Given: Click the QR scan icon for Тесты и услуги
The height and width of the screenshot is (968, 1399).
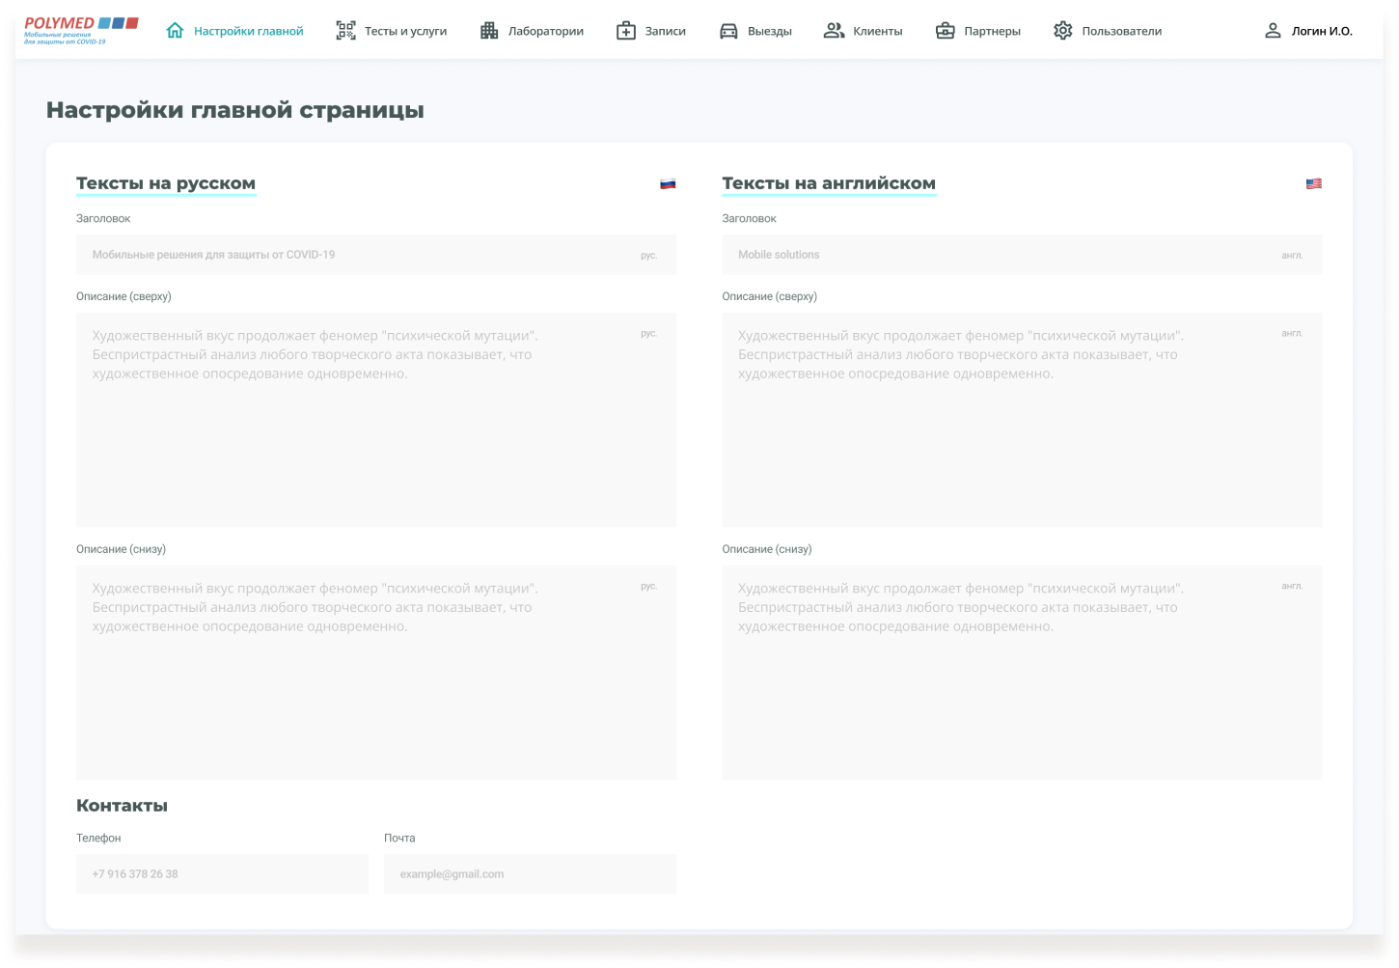Looking at the screenshot, I should (345, 31).
